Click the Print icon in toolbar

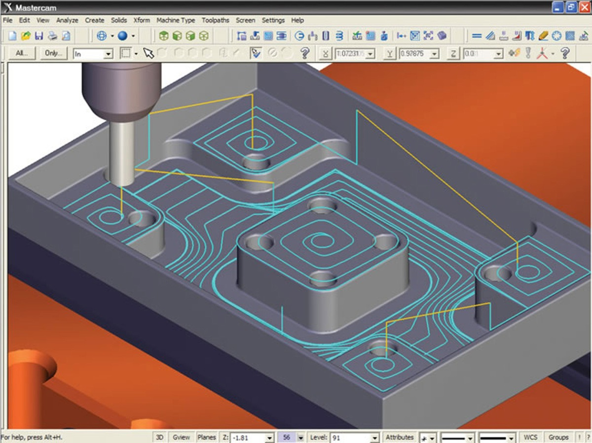(52, 36)
